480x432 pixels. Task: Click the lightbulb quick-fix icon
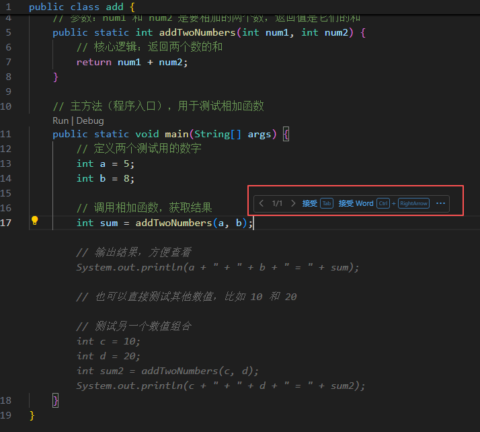coord(35,221)
